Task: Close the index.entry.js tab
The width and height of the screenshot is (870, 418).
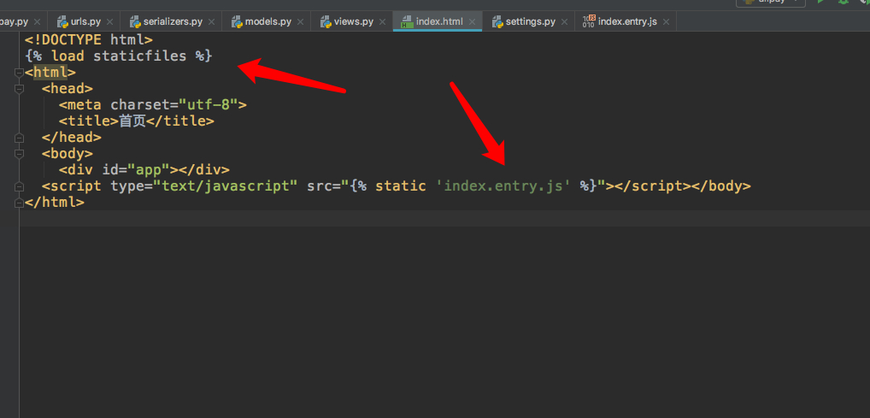Action: tap(666, 22)
